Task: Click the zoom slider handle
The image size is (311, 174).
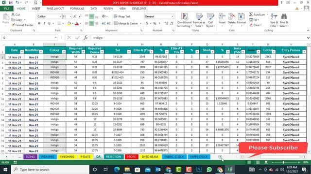Action: click(x=283, y=162)
